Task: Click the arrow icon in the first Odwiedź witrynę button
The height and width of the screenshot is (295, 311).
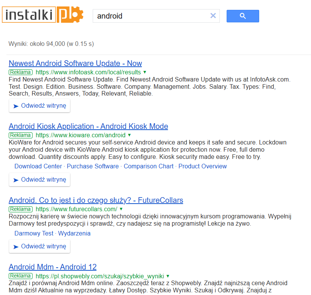Action: 16,106
